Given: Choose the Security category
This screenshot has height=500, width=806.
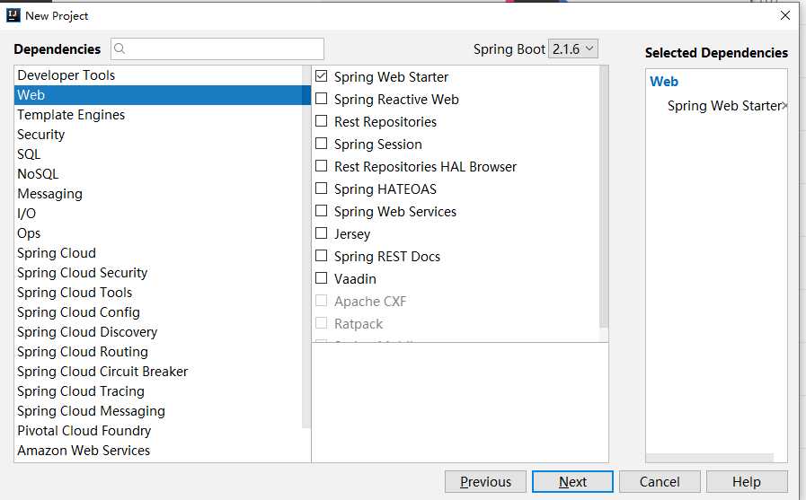Looking at the screenshot, I should (x=163, y=135).
